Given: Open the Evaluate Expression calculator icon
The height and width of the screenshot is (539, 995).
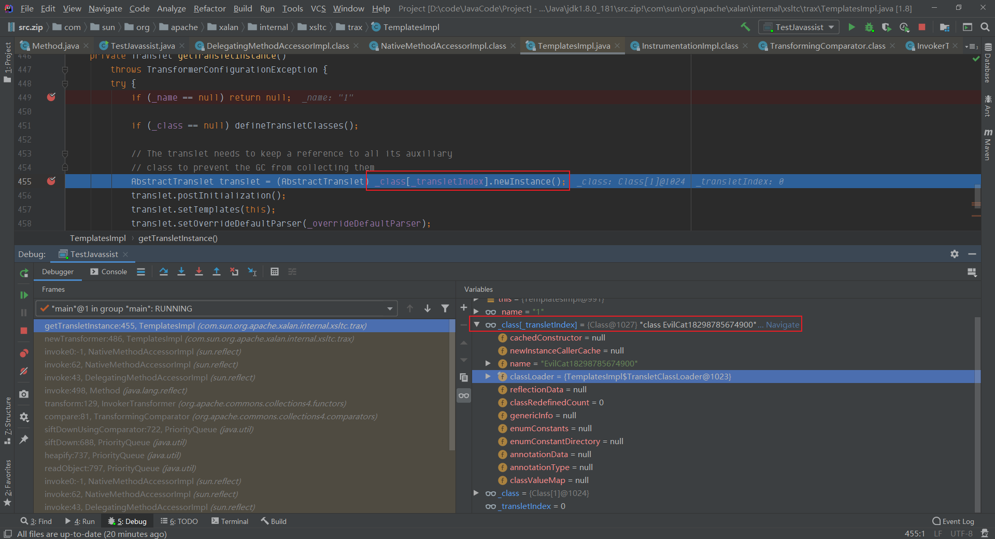Looking at the screenshot, I should coord(275,272).
